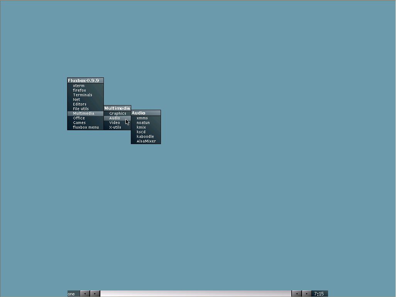Click the 7:15 clock in the toolbar
396x297 pixels.
click(319, 294)
